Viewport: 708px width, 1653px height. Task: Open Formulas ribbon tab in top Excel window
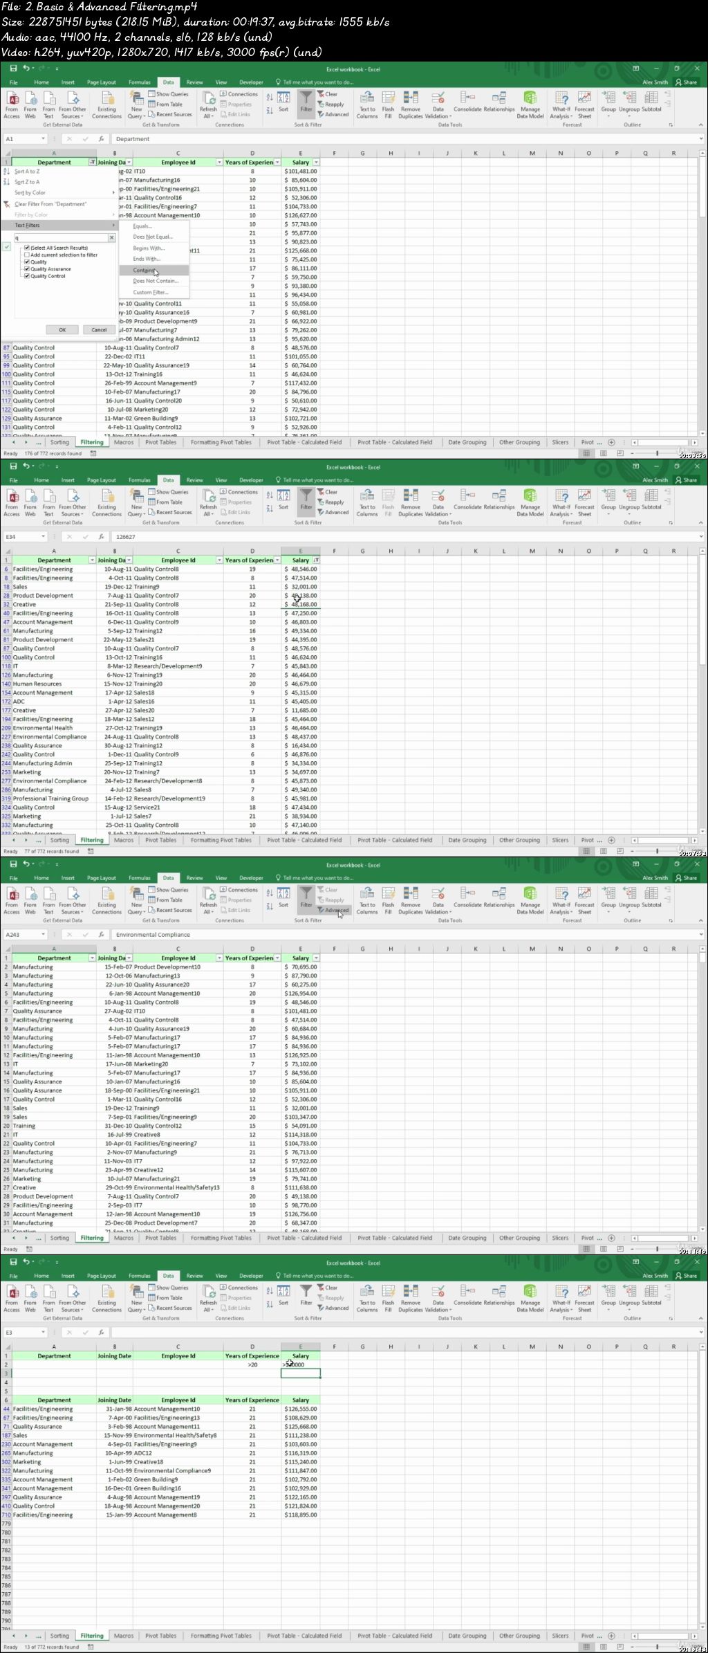tap(139, 82)
